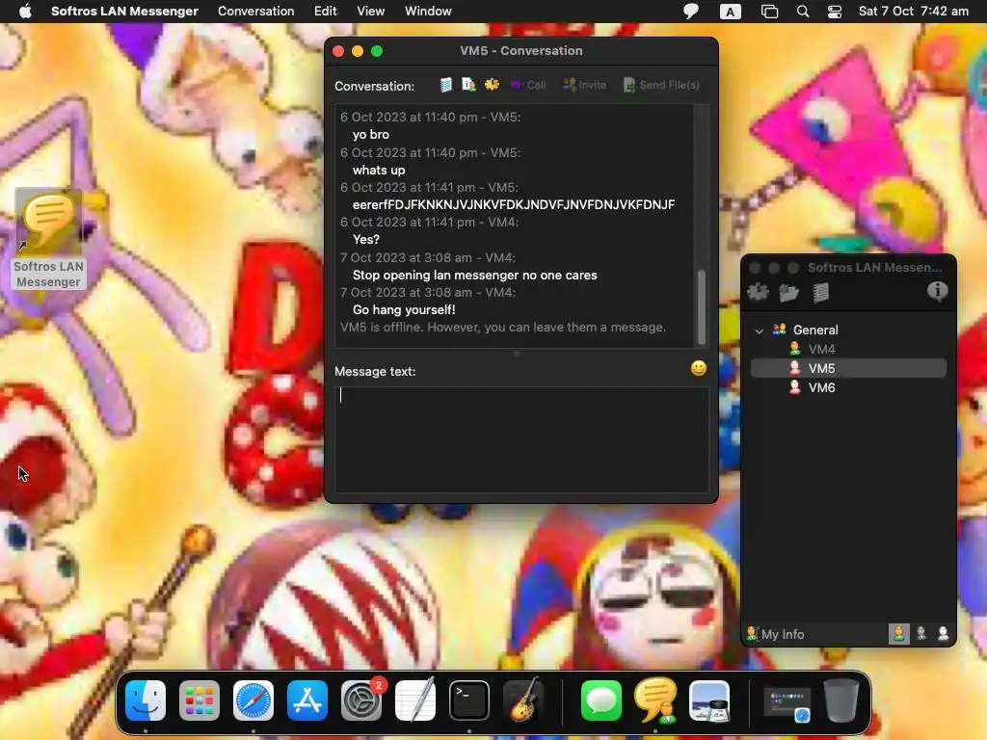Open the View menu
The height and width of the screenshot is (740, 987).
371,12
